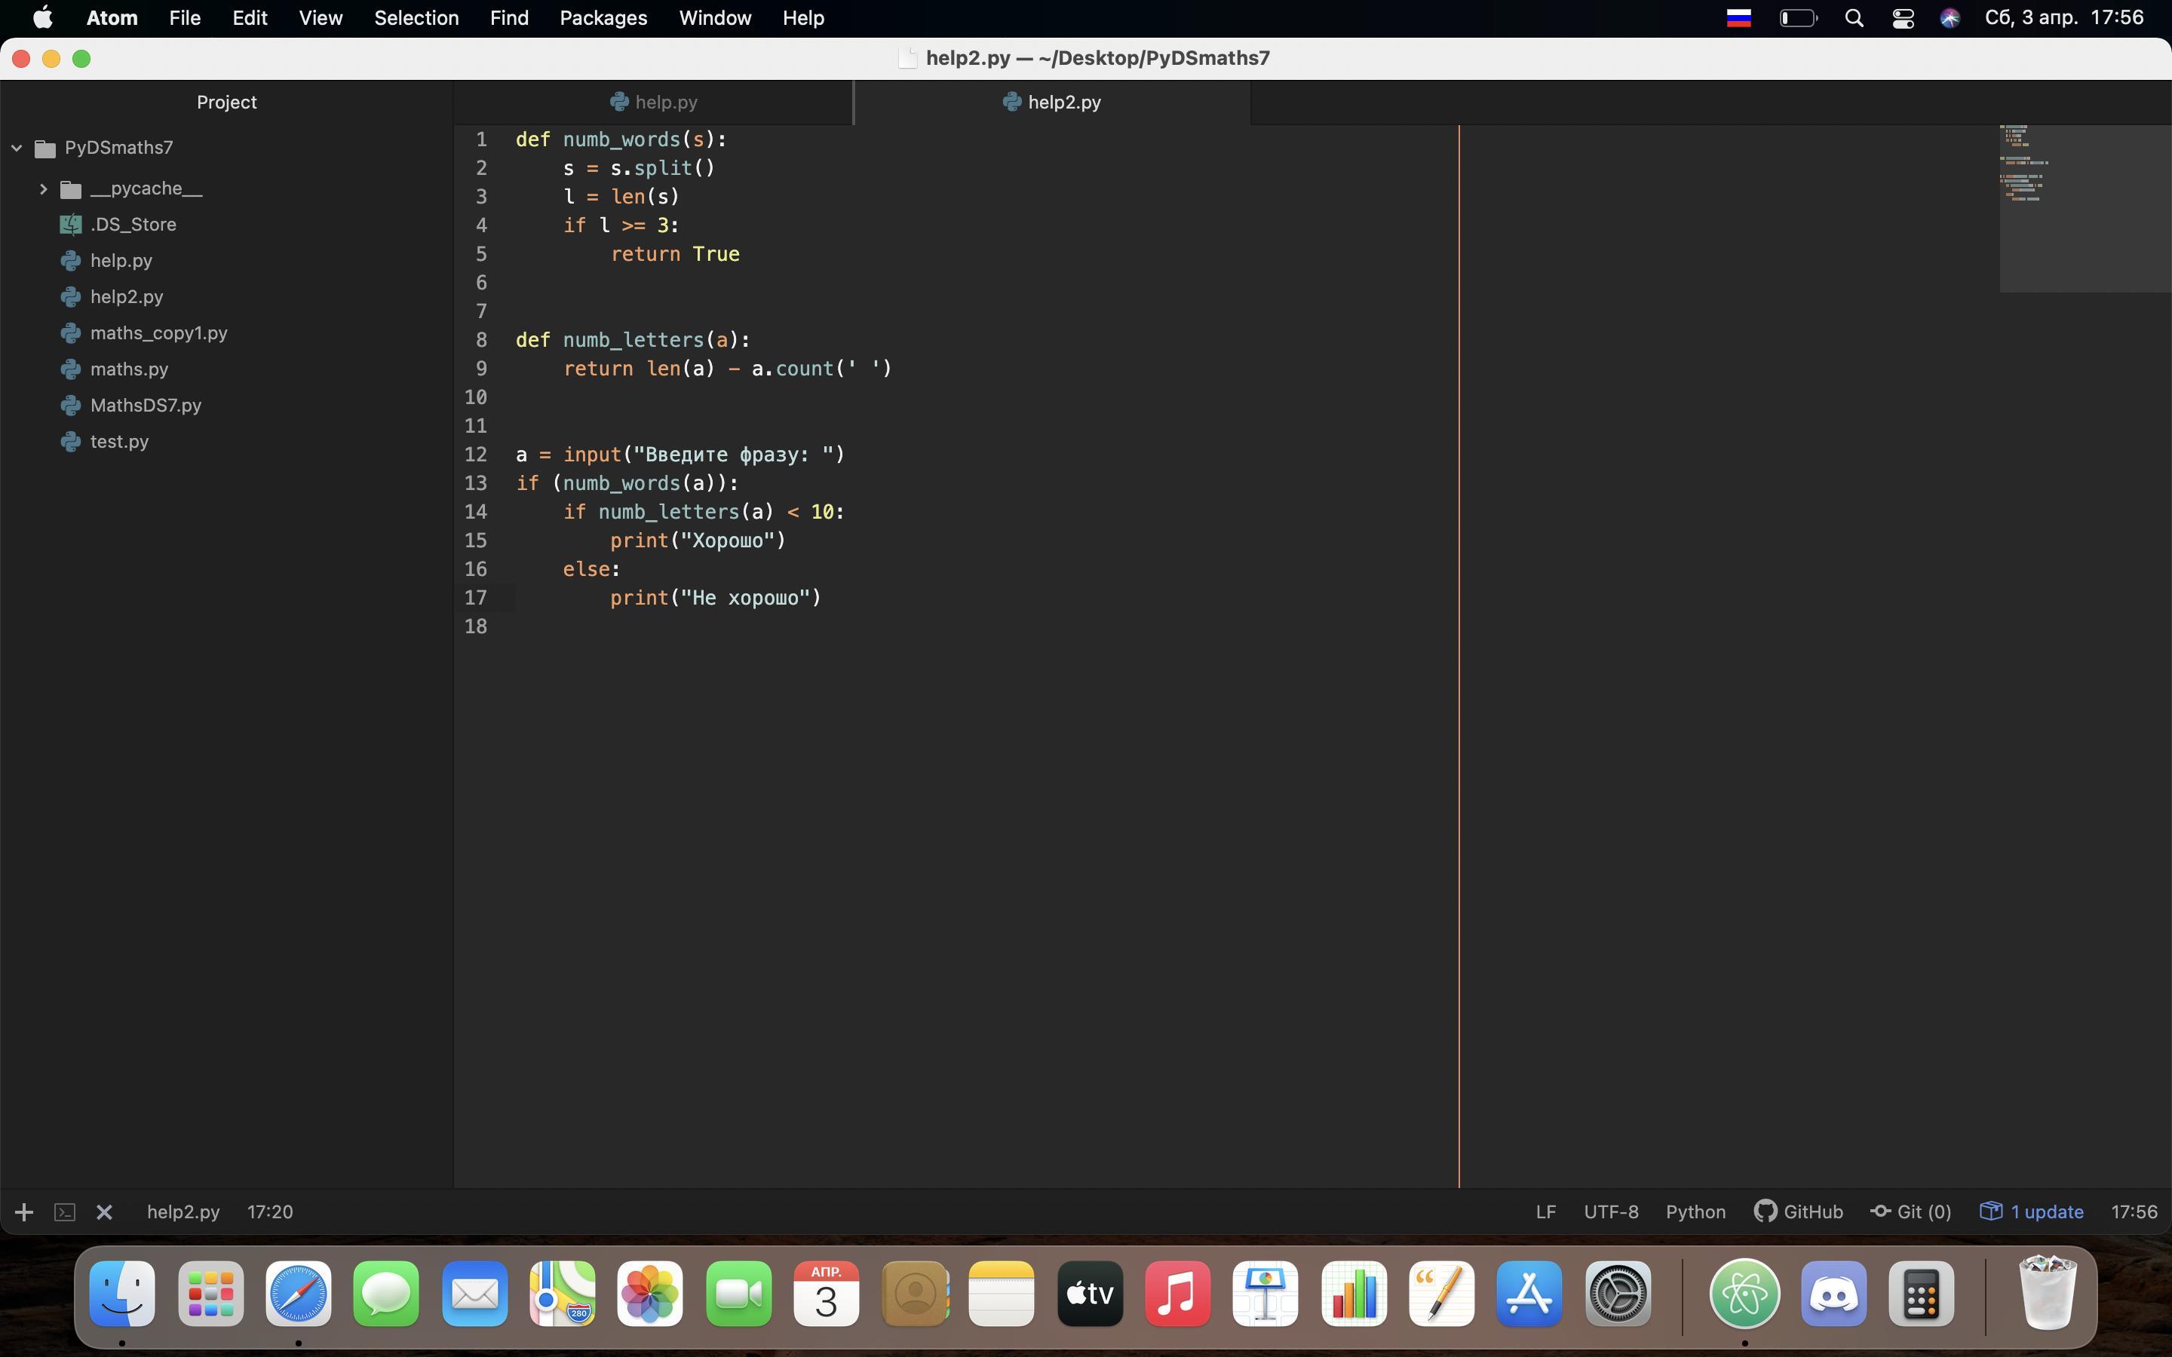Open terminal icon in status bar
This screenshot has height=1357, width=2172.
[x=65, y=1212]
